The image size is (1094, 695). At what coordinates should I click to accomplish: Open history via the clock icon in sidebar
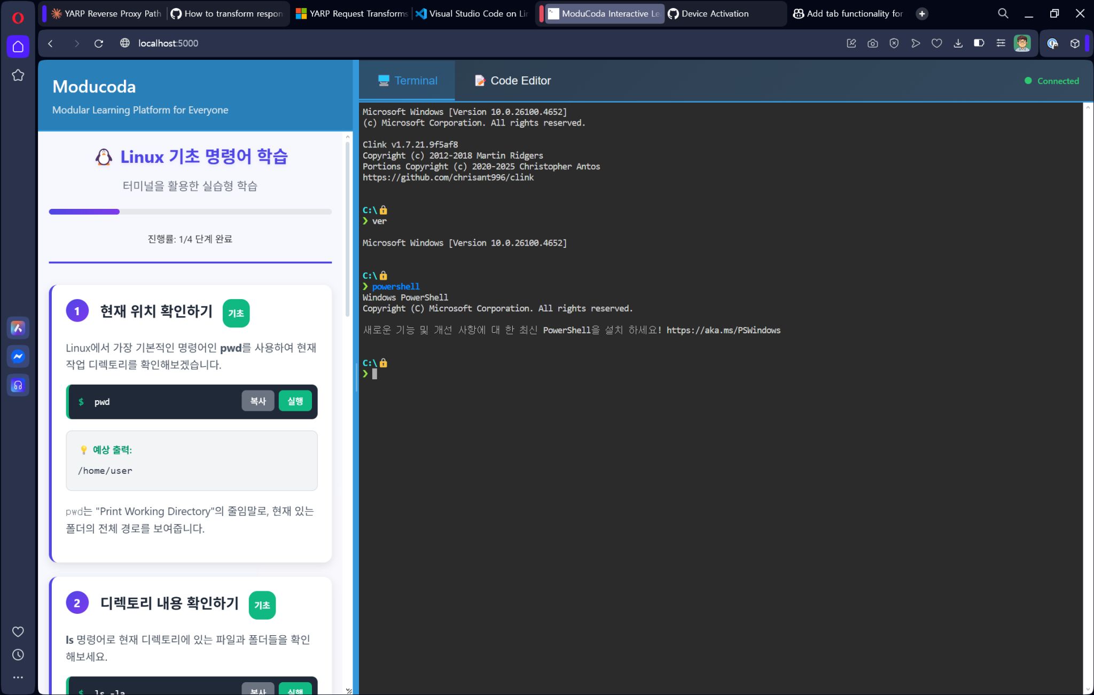(18, 655)
